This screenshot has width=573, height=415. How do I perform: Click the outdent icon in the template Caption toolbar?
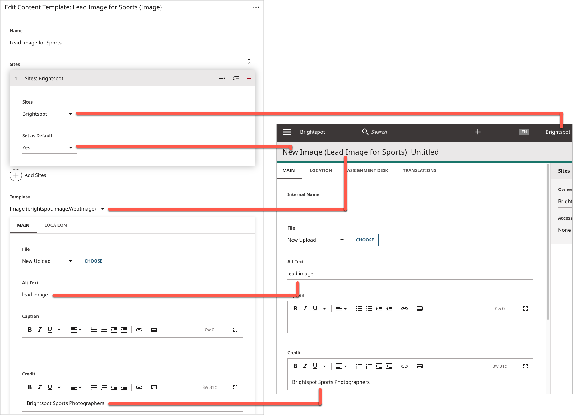tap(124, 330)
